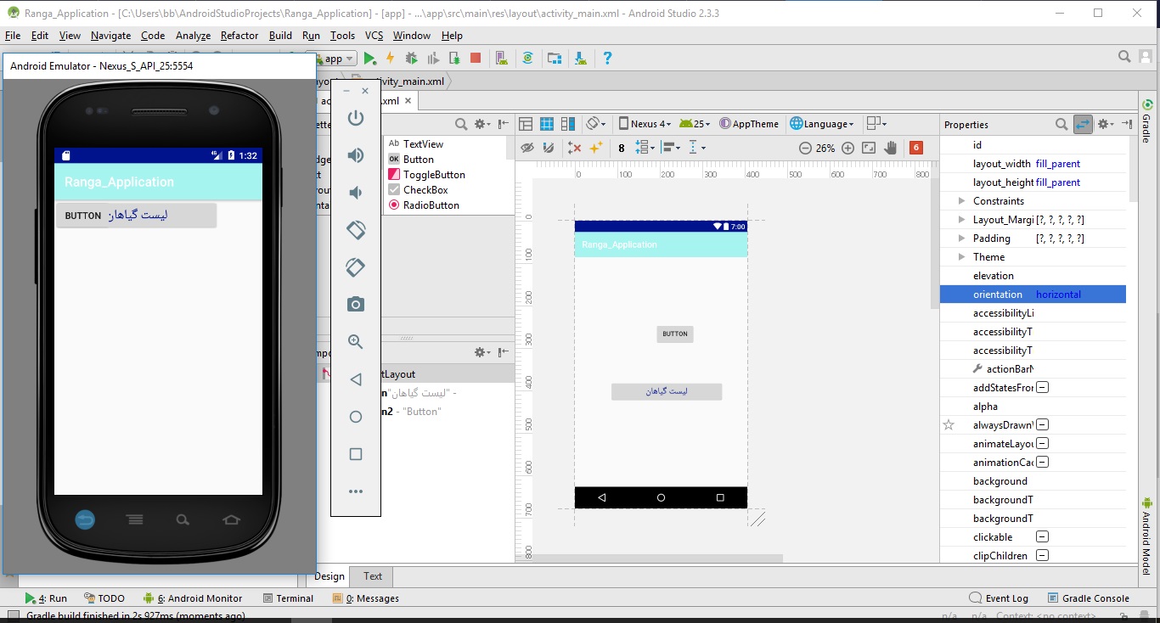The height and width of the screenshot is (623, 1160).
Task: Toggle the clickable property checkbox
Action: 1042,537
